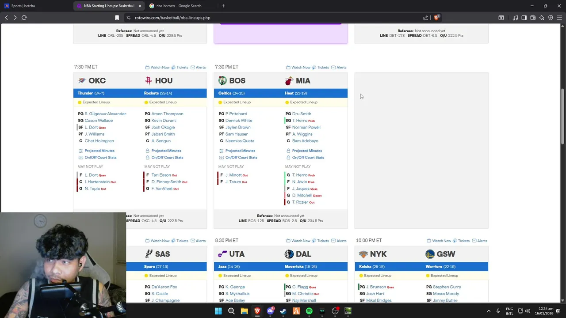The width and height of the screenshot is (566, 318).
Task: Click the HOU Rockets team logo
Action: [x=149, y=80]
